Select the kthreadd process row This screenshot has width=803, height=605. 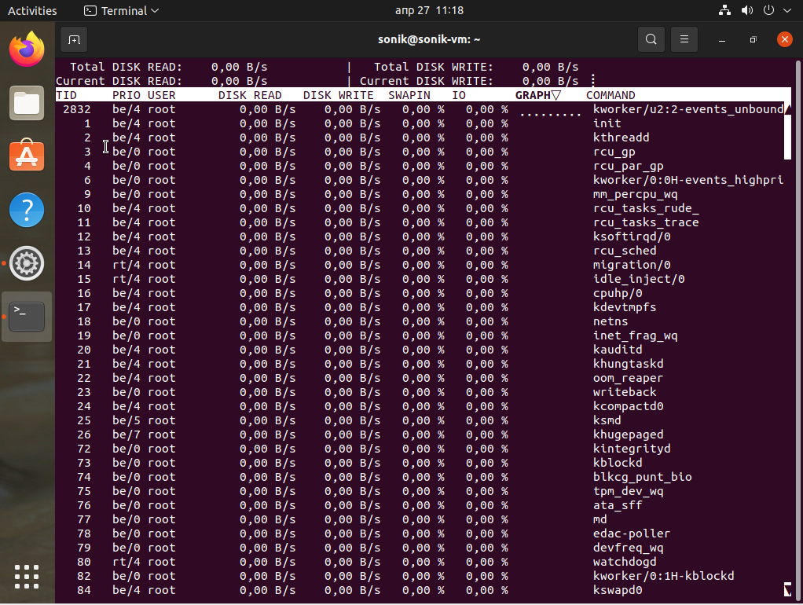click(621, 137)
